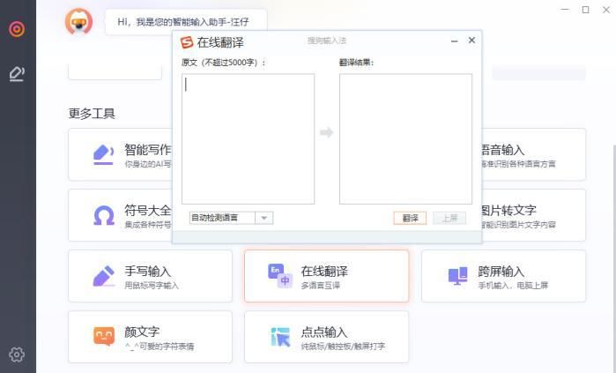Click the main window vertical scrollbar
The height and width of the screenshot is (373, 616).
coord(613,258)
